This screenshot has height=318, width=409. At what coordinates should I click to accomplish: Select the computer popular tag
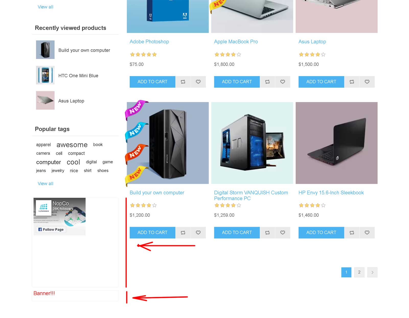(x=49, y=162)
